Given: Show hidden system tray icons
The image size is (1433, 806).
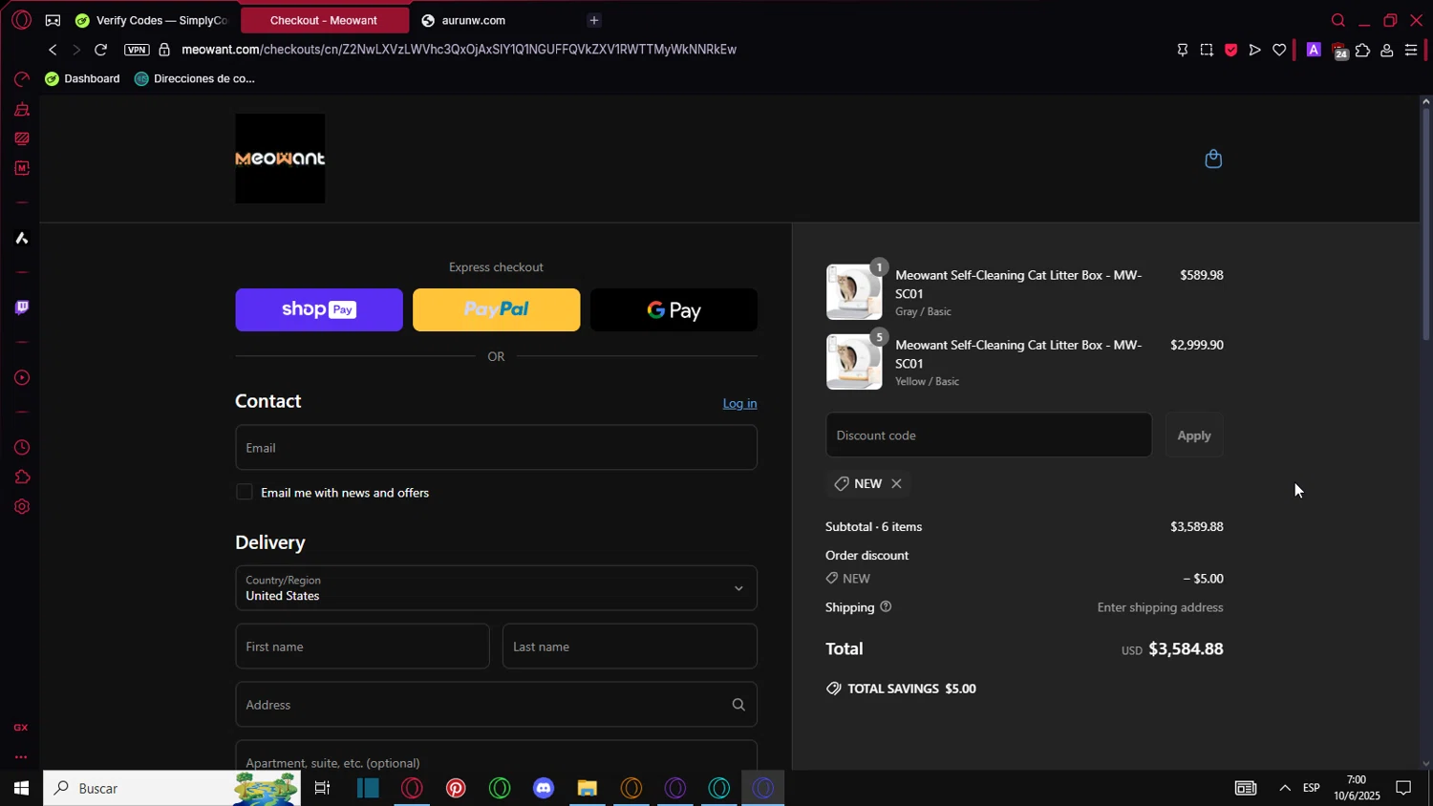Looking at the screenshot, I should (1285, 788).
